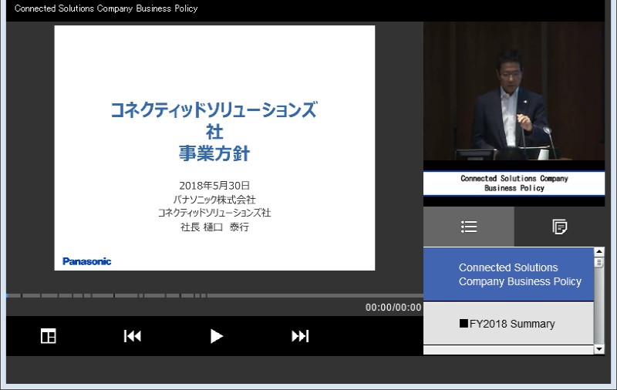Skip to the next chapter

pos(300,336)
